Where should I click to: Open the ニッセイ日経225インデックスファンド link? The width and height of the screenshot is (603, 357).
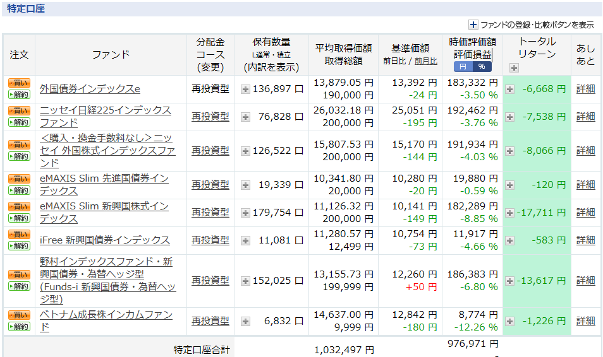coord(106,116)
